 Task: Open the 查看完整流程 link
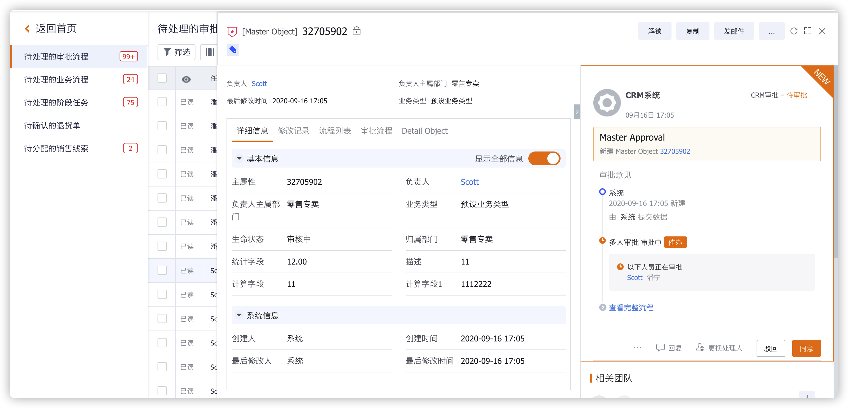(631, 308)
